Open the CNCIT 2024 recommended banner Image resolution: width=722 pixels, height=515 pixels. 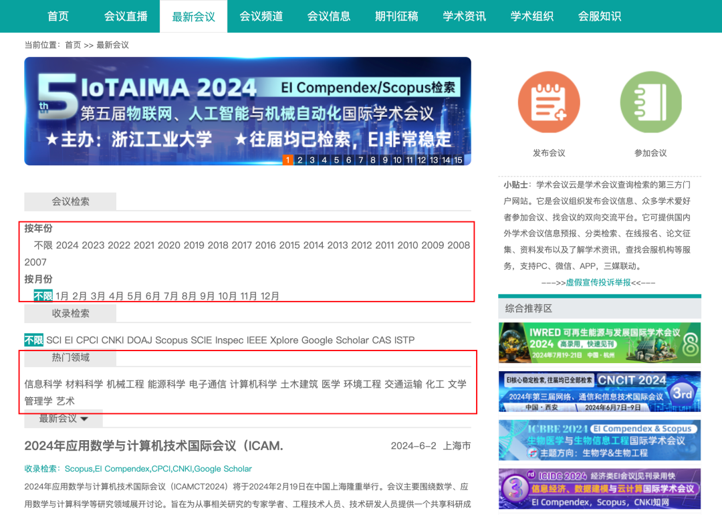[600, 391]
